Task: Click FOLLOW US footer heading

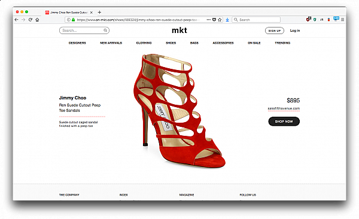Action: (x=248, y=194)
